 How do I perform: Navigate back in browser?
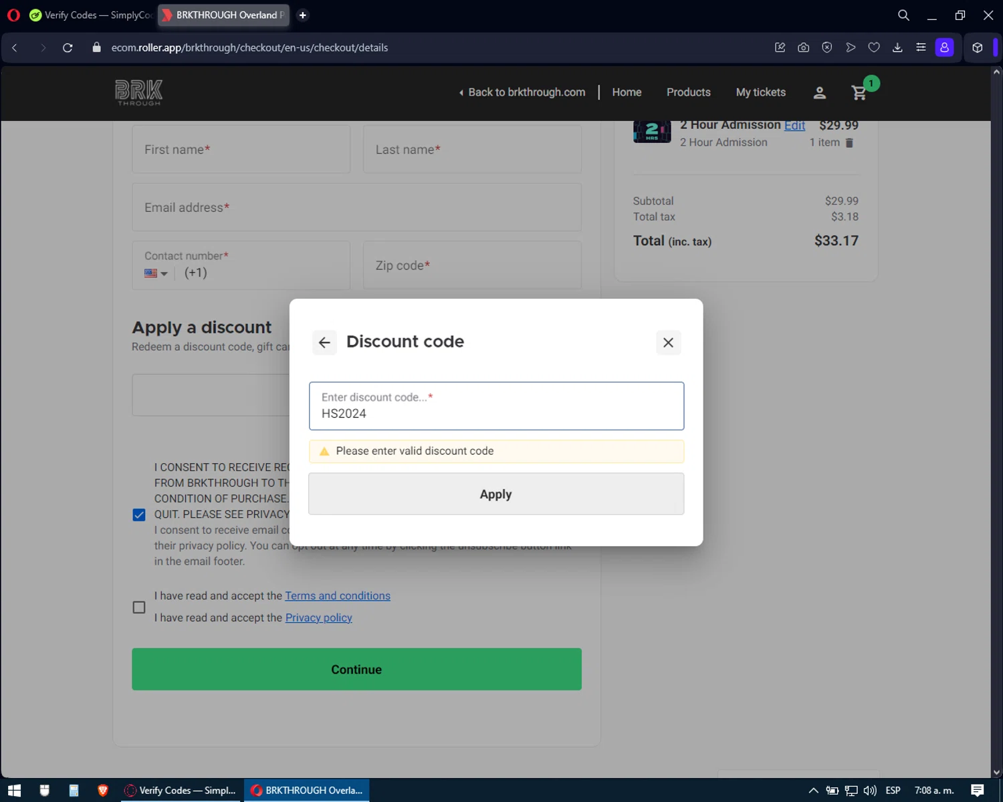pos(15,47)
